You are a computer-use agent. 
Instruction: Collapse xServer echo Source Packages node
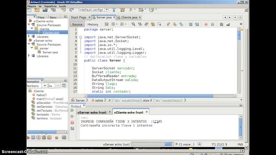click(x=29, y=44)
